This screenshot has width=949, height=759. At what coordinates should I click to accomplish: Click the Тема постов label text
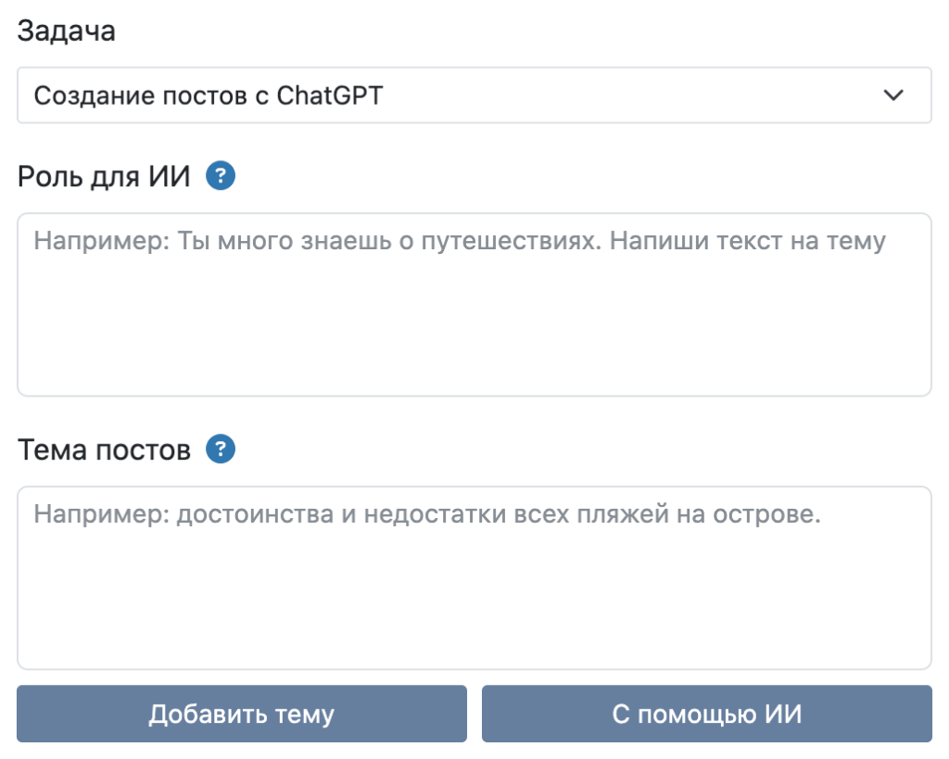tap(104, 450)
